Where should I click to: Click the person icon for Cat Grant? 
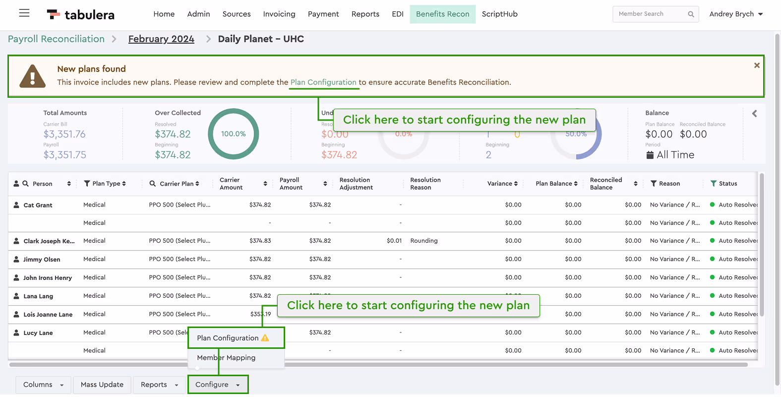[x=16, y=205]
